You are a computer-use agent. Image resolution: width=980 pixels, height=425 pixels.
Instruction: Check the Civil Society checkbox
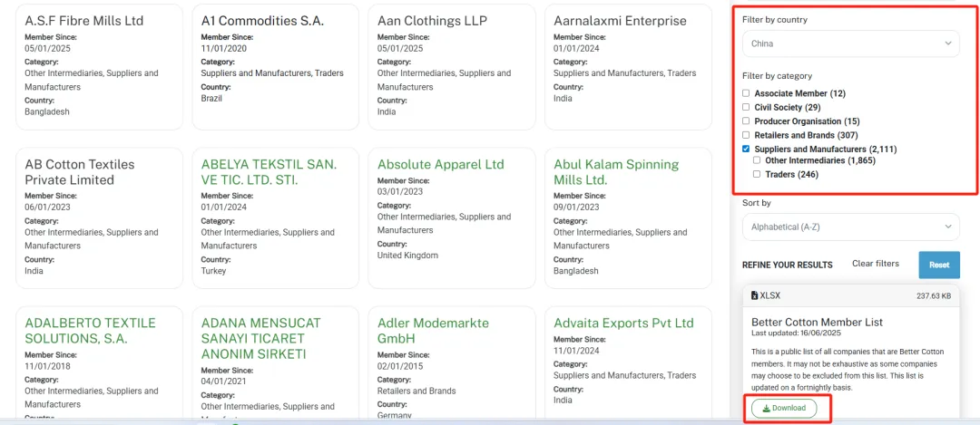coord(746,107)
